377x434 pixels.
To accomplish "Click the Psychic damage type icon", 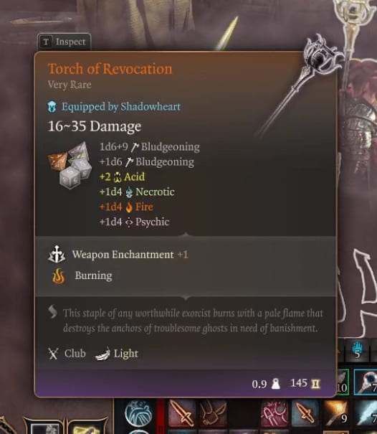I will click(129, 222).
